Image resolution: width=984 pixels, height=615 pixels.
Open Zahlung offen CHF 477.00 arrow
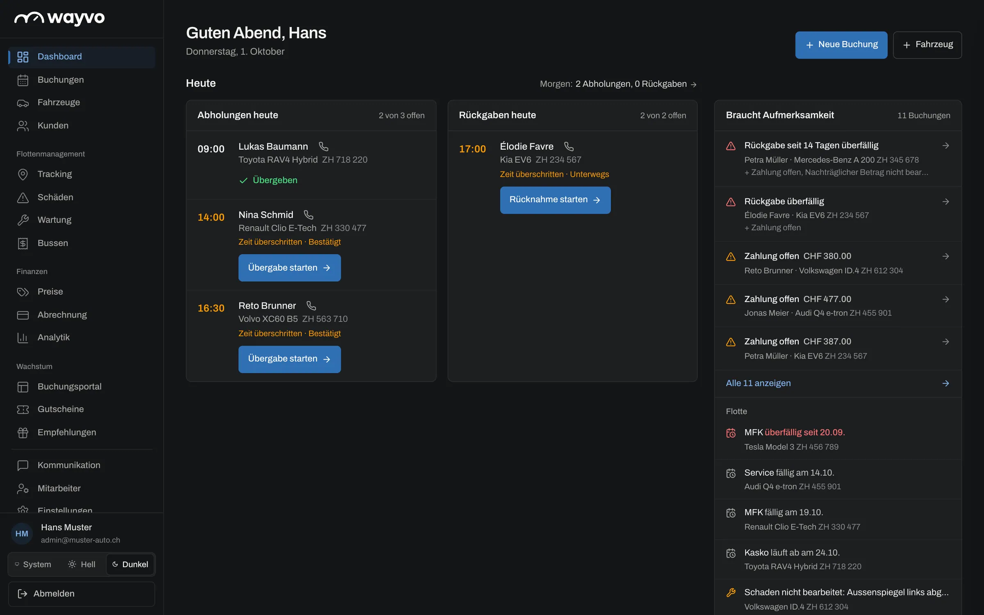click(945, 299)
